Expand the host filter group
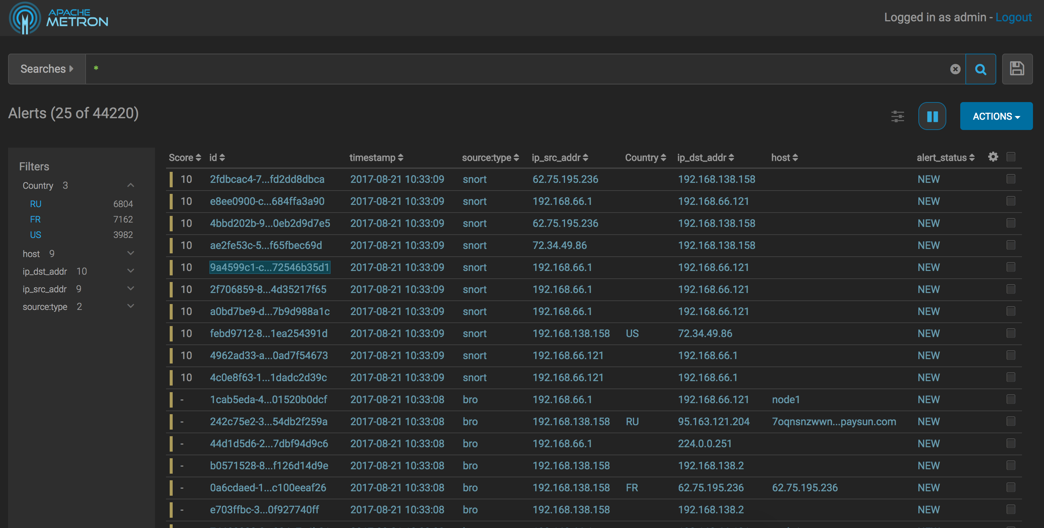The width and height of the screenshot is (1044, 528). (130, 253)
